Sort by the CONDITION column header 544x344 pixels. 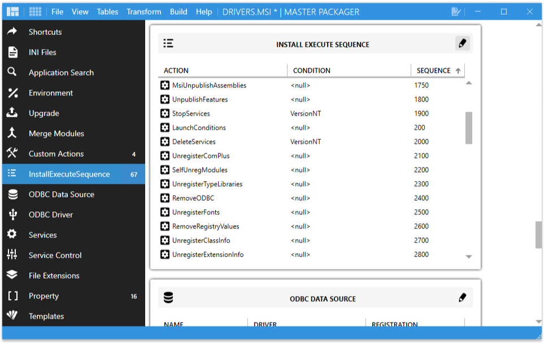pos(349,70)
